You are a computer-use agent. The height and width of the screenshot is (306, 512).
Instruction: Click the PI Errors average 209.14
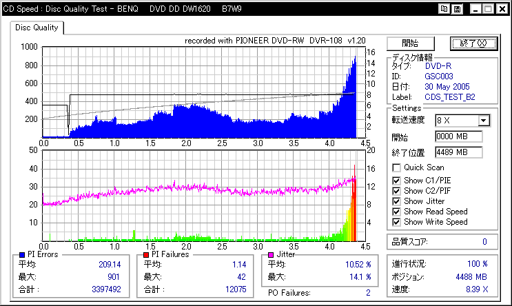point(110,265)
